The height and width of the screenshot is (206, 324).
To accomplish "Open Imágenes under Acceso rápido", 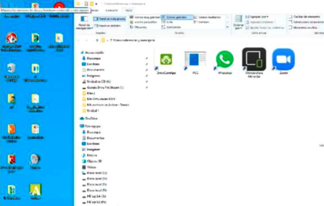I will coord(91,75).
